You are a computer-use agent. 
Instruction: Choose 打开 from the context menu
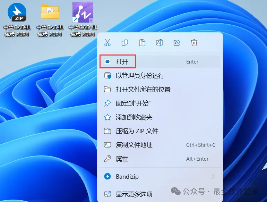click(x=160, y=61)
